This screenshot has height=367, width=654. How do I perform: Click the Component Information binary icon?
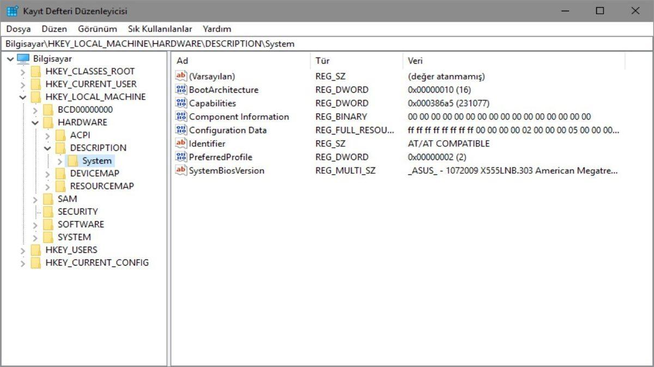tap(180, 116)
